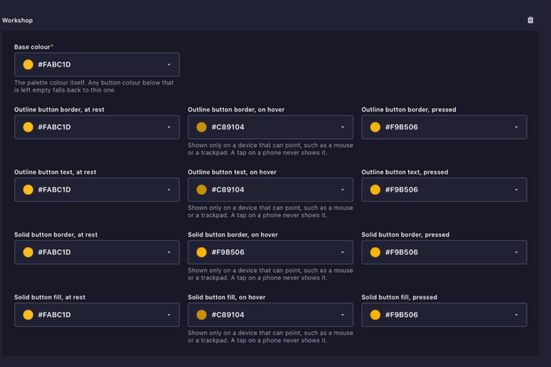The image size is (551, 367).
Task: Click the Workshop section title
Action: pos(17,20)
